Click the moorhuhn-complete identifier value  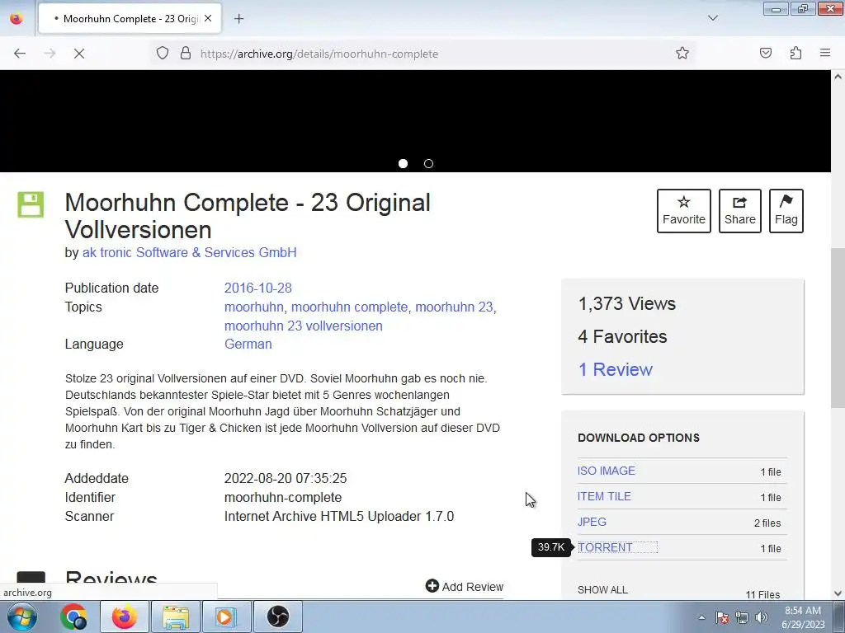(283, 497)
